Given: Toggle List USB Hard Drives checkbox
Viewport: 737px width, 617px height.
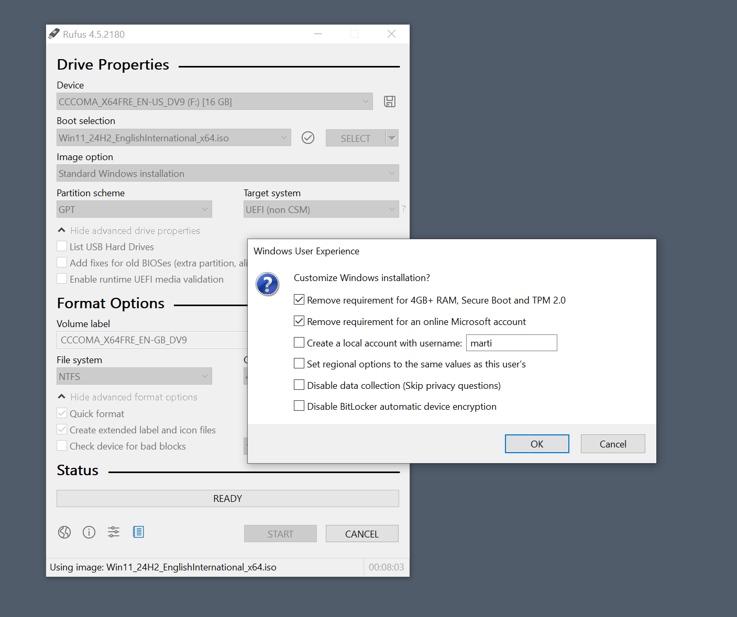Looking at the screenshot, I should [x=62, y=246].
